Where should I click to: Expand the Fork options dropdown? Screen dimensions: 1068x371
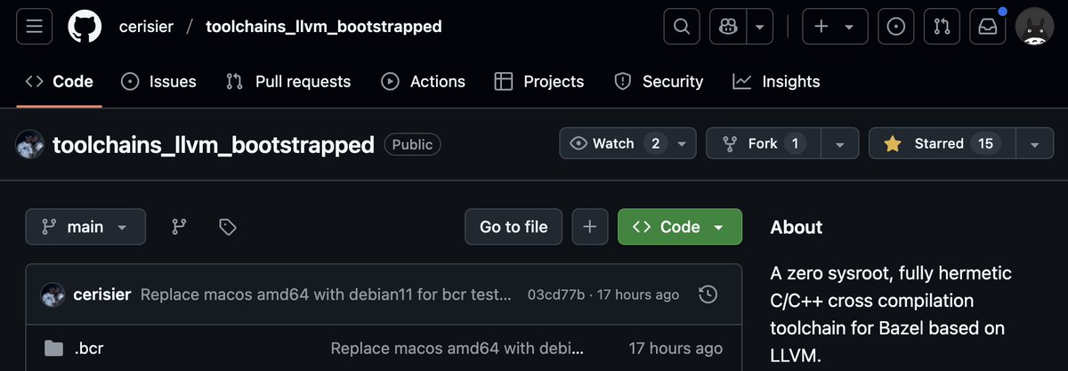pos(839,143)
